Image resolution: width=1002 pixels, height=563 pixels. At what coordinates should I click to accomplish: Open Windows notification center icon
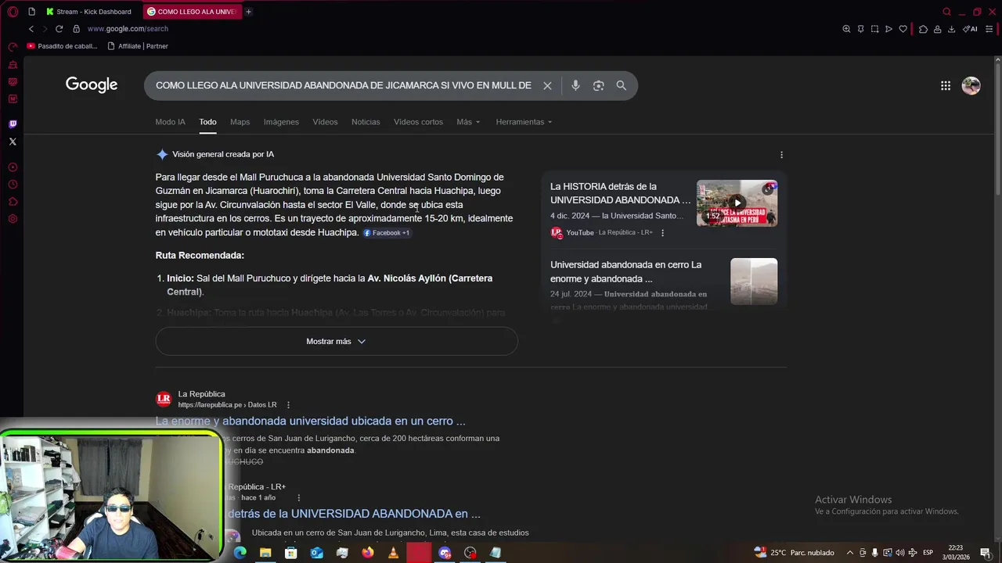pos(986,553)
